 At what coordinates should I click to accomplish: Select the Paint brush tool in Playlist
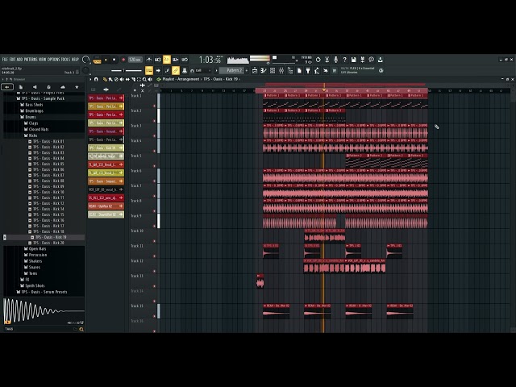(110, 79)
